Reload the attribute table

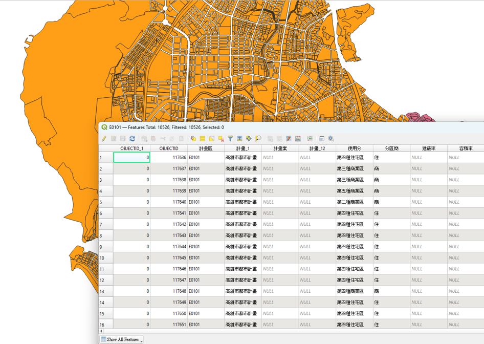(132, 139)
